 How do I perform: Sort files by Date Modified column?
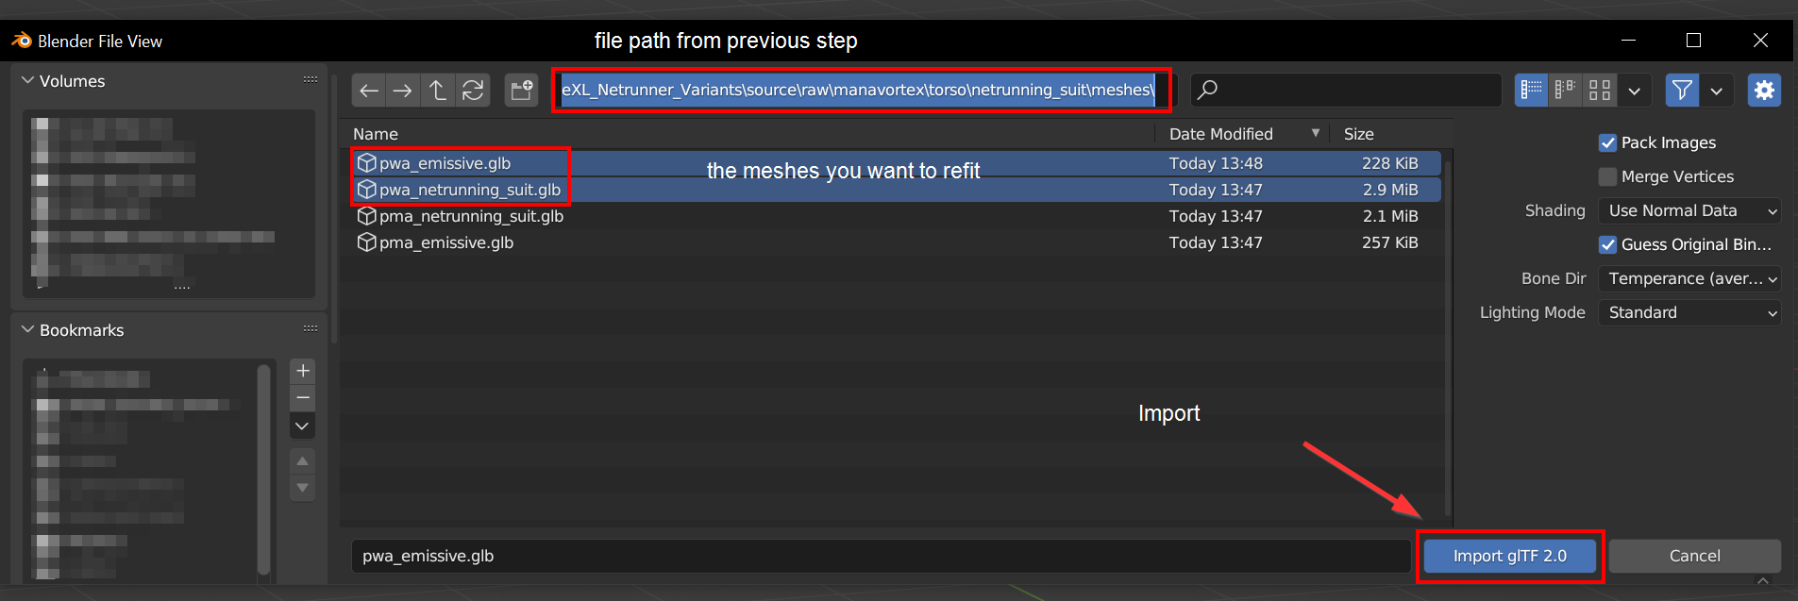(1221, 134)
